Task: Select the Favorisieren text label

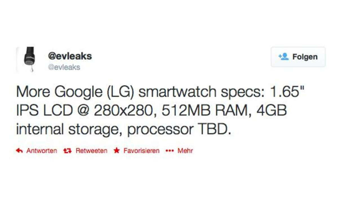Action: 141,151
